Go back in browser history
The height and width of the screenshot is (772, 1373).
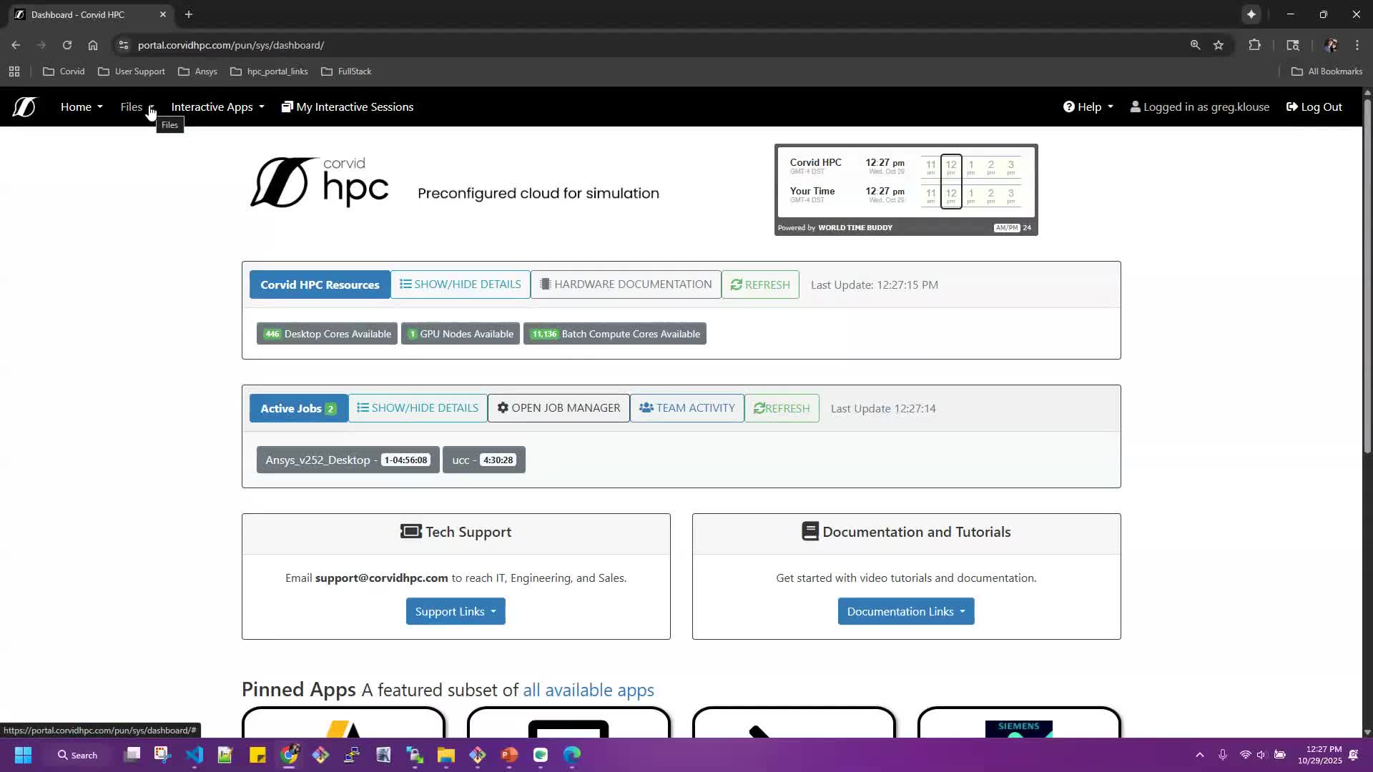(x=16, y=45)
